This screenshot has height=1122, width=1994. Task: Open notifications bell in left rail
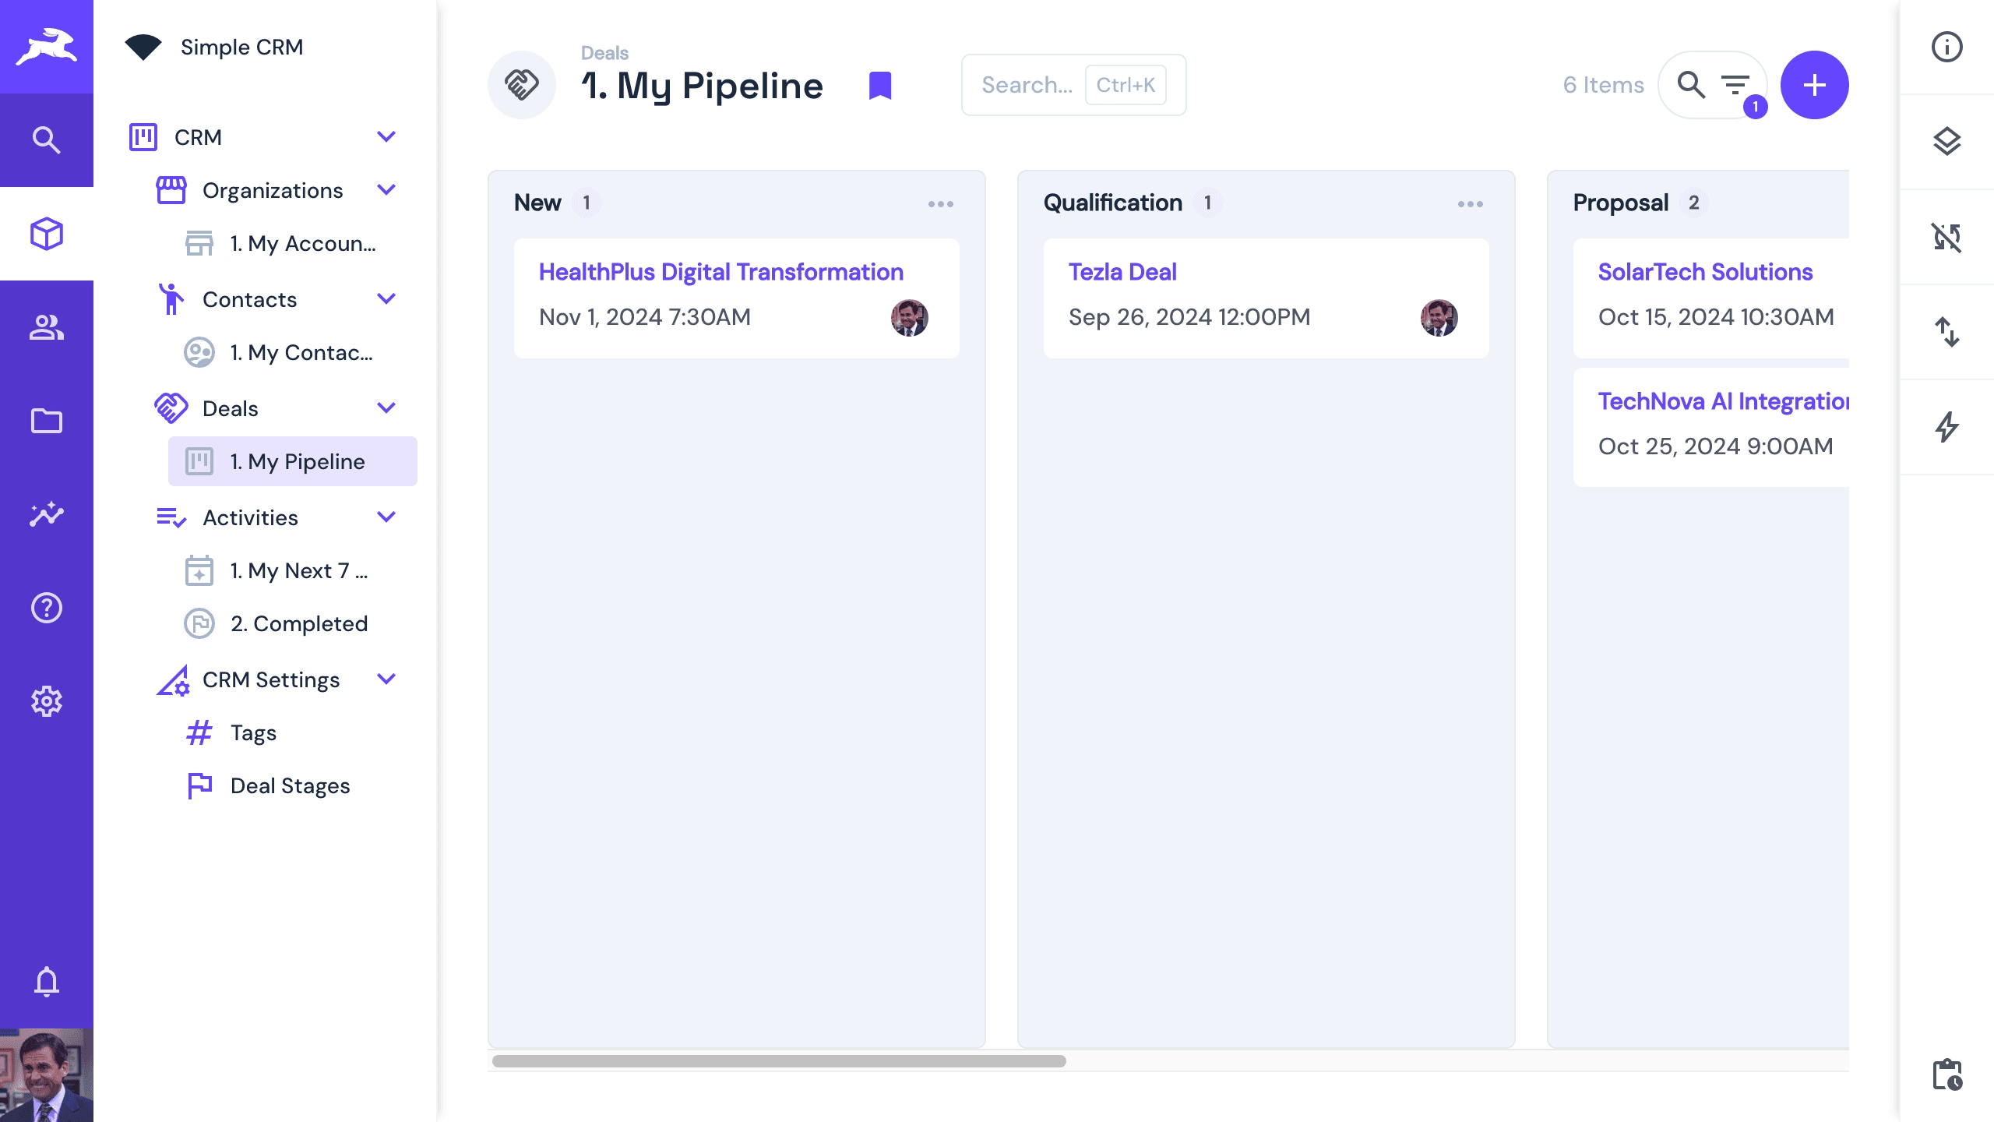click(x=47, y=982)
